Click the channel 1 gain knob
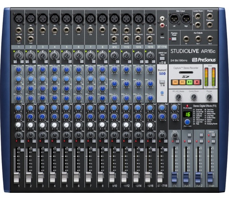 (x=19, y=55)
